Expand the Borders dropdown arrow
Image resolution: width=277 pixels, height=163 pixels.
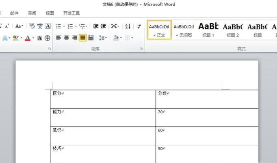(132, 38)
